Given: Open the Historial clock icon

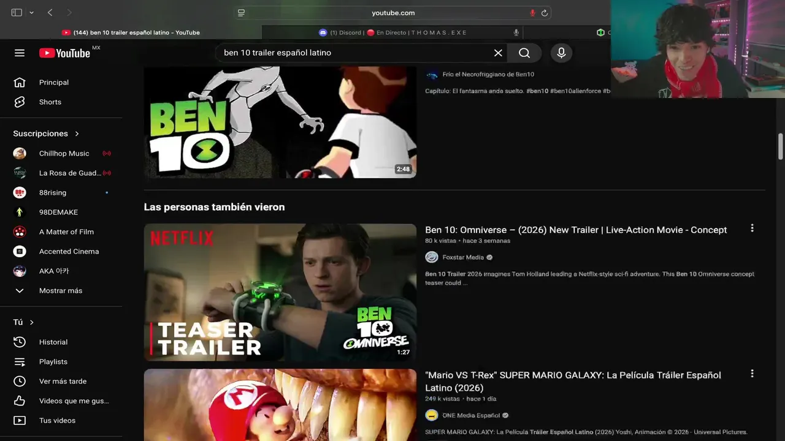Looking at the screenshot, I should (x=20, y=342).
